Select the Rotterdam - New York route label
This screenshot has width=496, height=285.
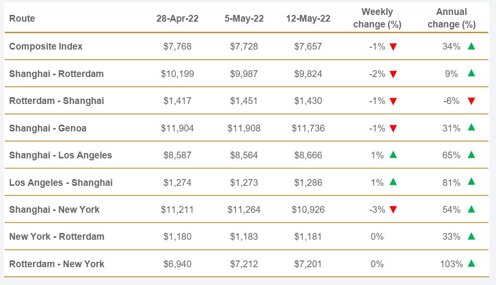pyautogui.click(x=57, y=264)
